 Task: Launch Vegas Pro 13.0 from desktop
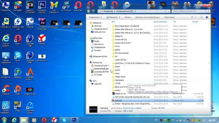(x=30, y=7)
